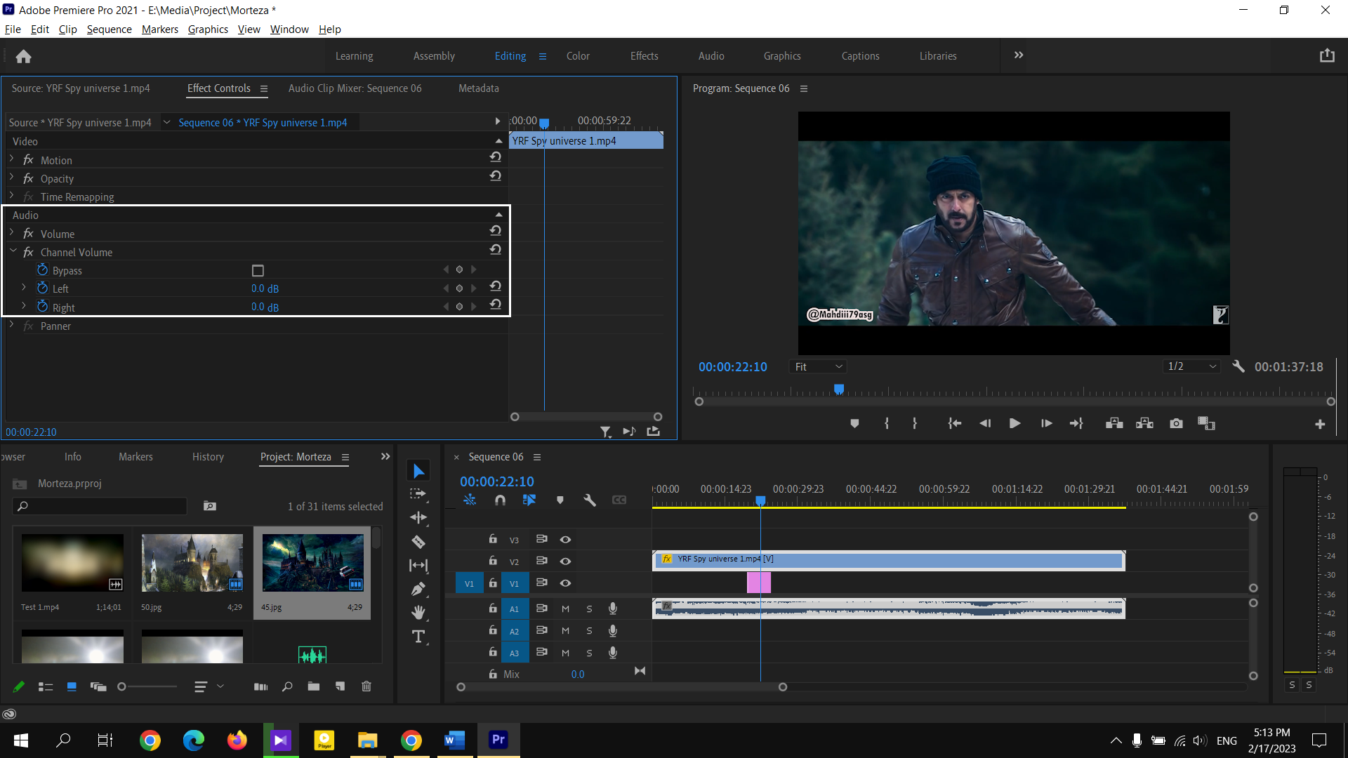Viewport: 1348px width, 758px height.
Task: Solo track A2
Action: (x=589, y=631)
